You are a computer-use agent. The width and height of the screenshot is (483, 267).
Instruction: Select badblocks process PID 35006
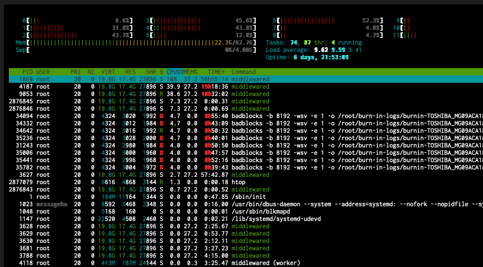(246, 153)
